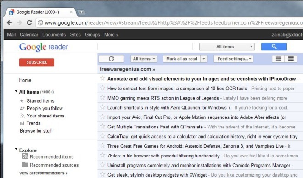Open a new browser tab
This screenshot has height=178, width=303.
pos(81,12)
